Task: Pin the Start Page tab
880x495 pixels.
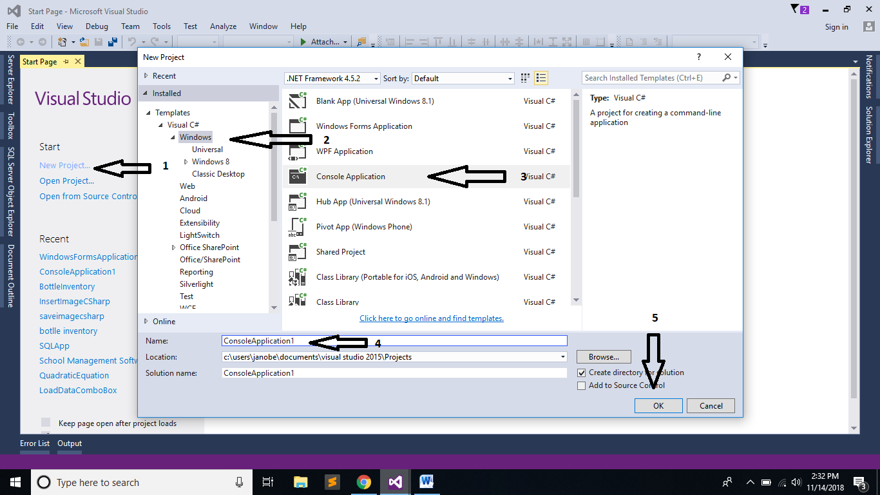Action: pyautogui.click(x=66, y=61)
